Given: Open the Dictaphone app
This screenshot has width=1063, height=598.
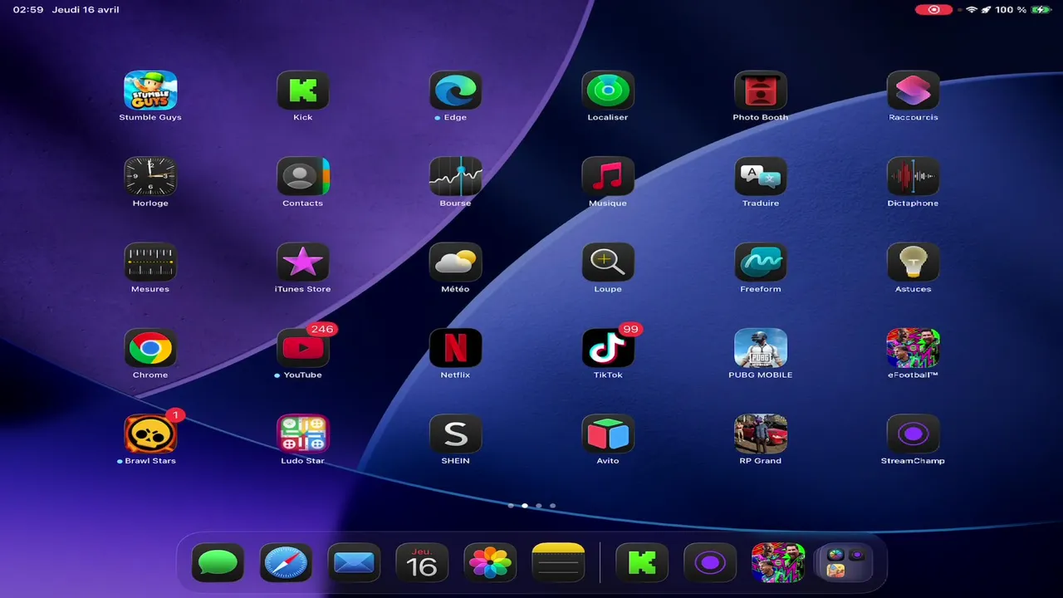Looking at the screenshot, I should coord(914,176).
